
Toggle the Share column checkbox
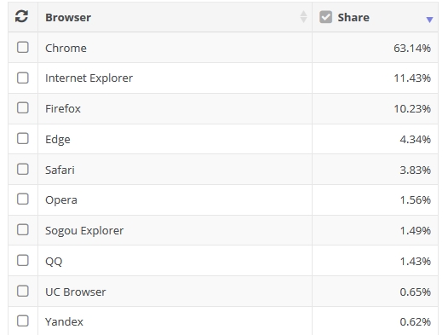pyautogui.click(x=325, y=17)
